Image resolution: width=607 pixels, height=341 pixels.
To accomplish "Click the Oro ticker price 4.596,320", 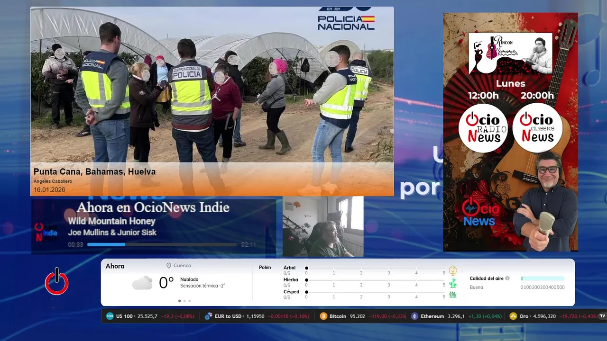I will 544,316.
